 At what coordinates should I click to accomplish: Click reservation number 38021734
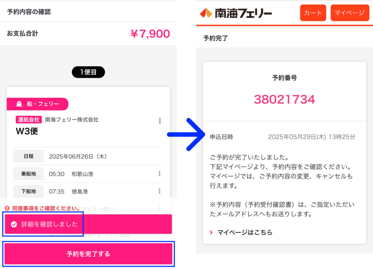[x=284, y=99]
